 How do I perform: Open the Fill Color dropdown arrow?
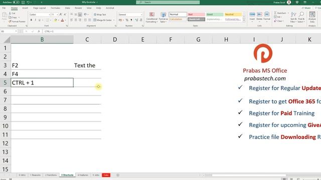coord(58,20)
